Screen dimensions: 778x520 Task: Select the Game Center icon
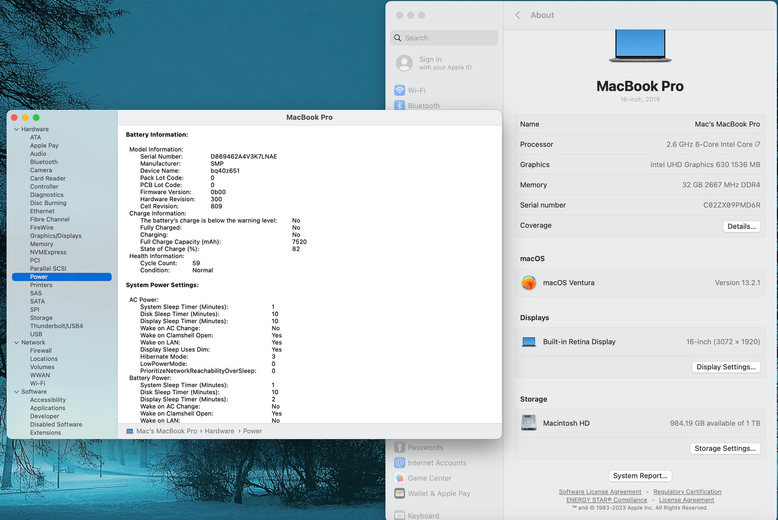pos(399,478)
